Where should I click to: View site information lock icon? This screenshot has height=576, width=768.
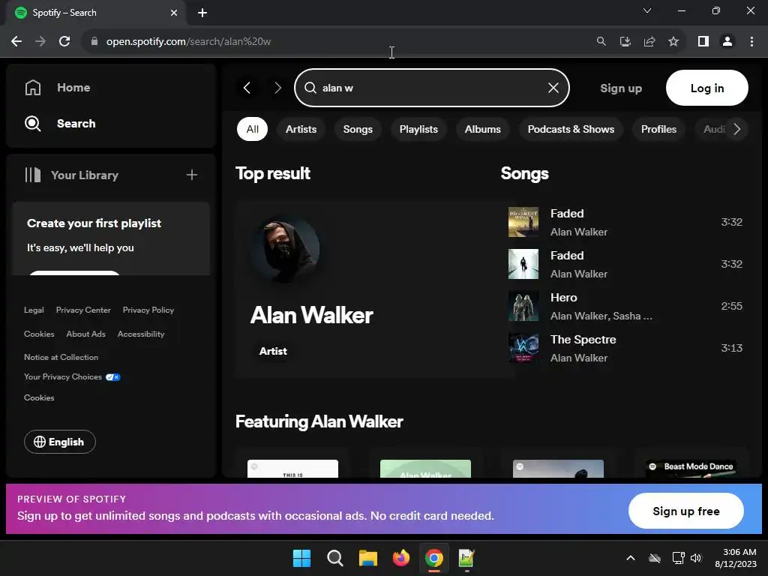coord(94,42)
